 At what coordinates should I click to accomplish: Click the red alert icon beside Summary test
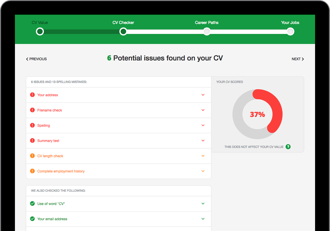pyautogui.click(x=32, y=140)
